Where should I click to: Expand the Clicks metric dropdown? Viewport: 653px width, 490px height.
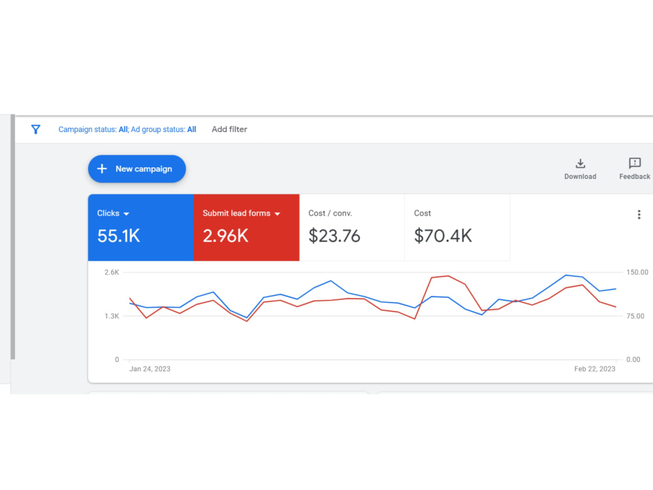[126, 214]
